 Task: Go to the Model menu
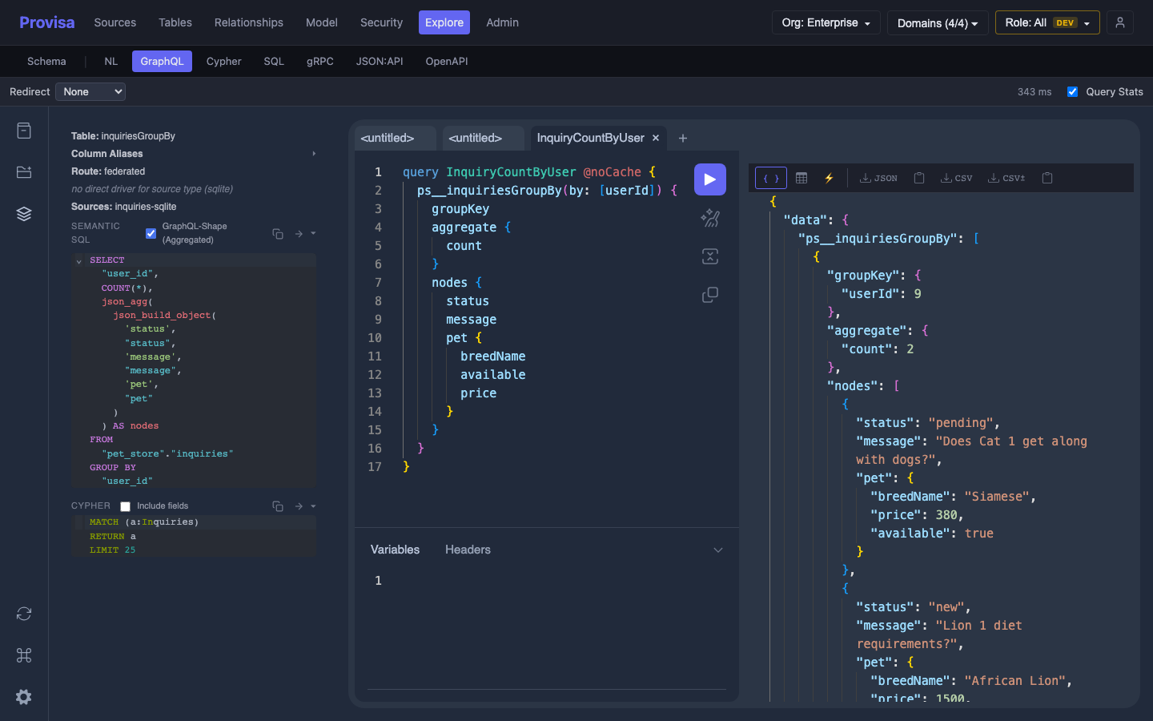[x=322, y=22]
